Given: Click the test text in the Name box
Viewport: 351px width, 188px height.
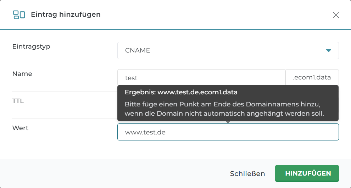Looking at the screenshot, I should coord(131,78).
